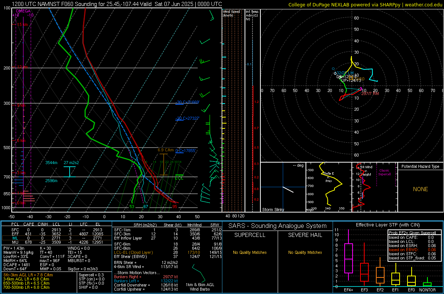Click the SHIP = 0.0 value
Viewport: 444px width, 294px height.
[x=88, y=288]
